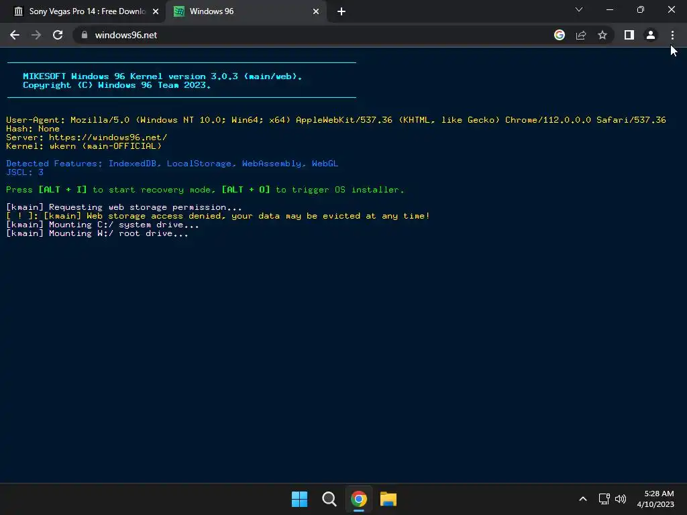Image resolution: width=687 pixels, height=515 pixels.
Task: Open the Chrome profile menu
Action: click(651, 35)
